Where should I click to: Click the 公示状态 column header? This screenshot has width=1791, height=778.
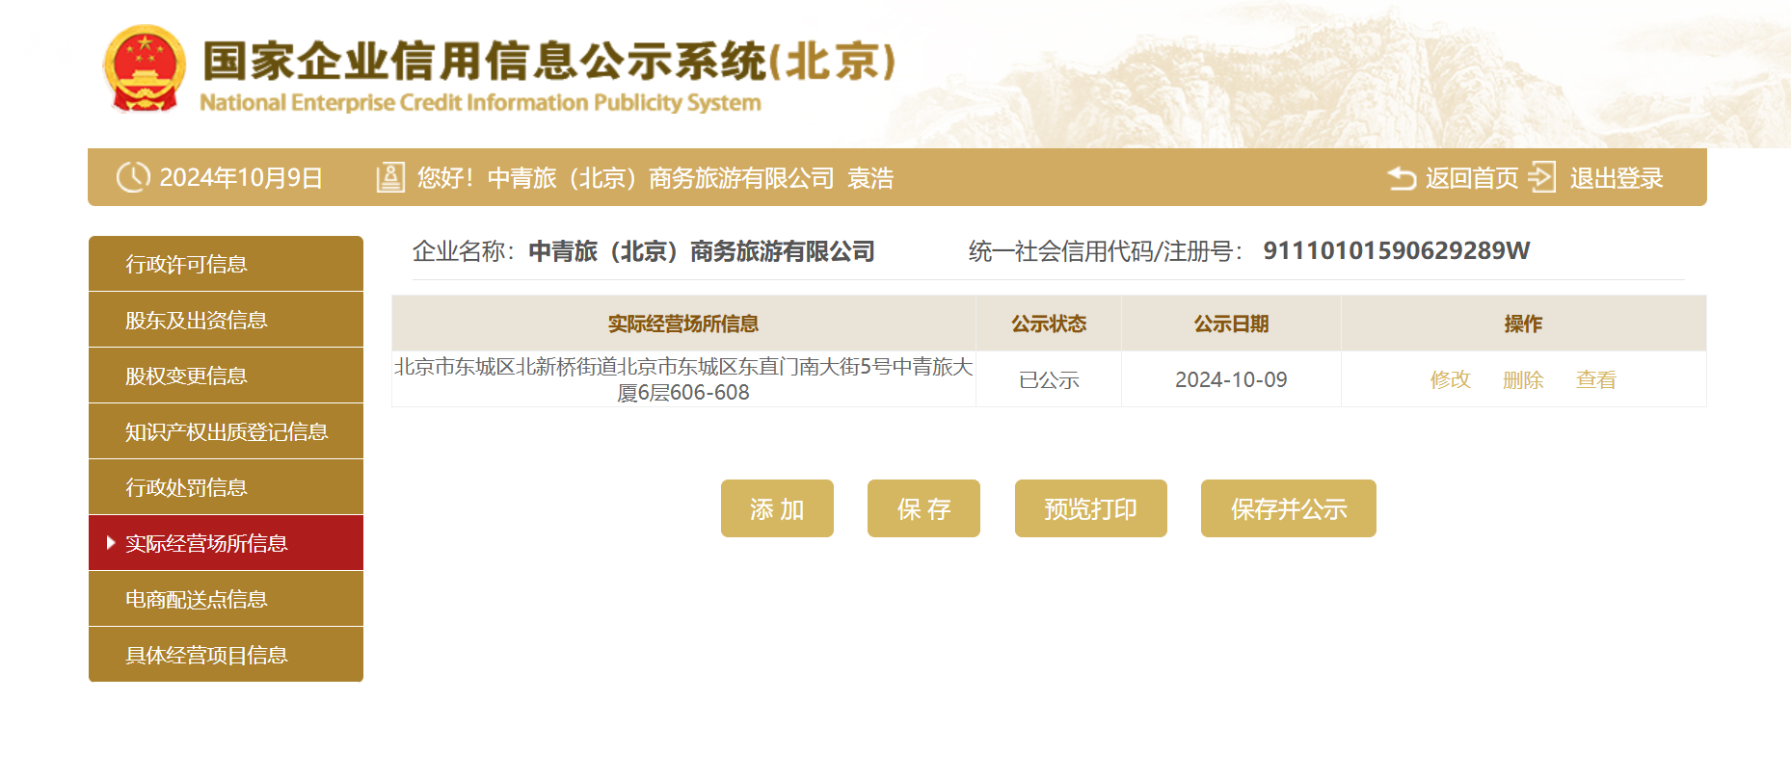coord(1049,324)
